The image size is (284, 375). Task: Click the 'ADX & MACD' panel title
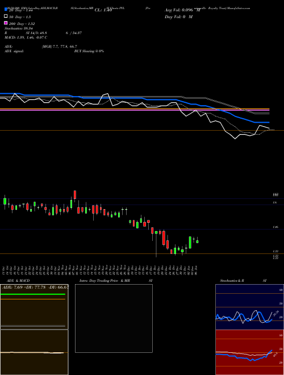18,281
